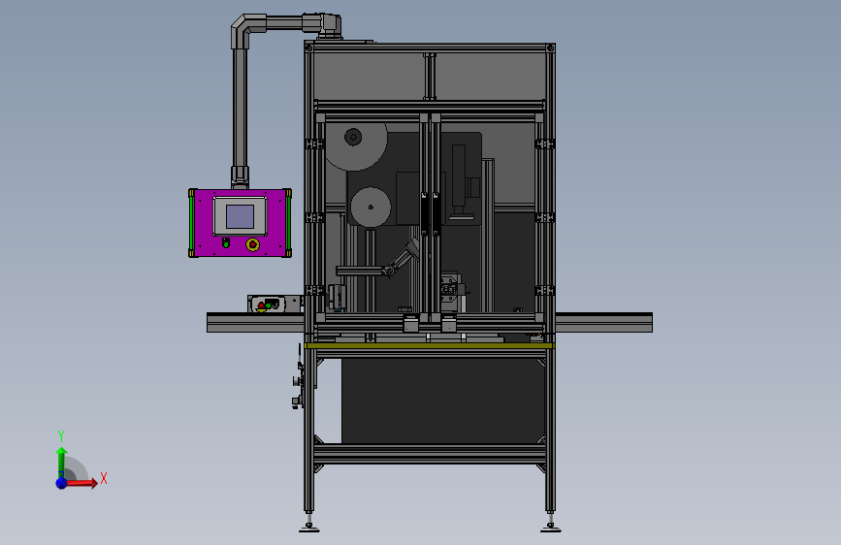Select the upper right gray enclosure panel
Viewport: 841px width, 545px height.
click(x=490, y=76)
